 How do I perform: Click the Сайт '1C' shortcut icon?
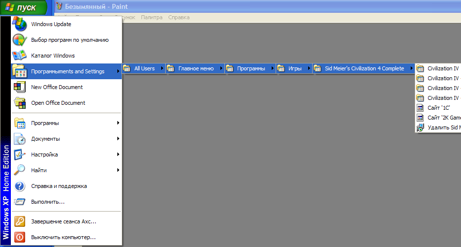(x=420, y=108)
